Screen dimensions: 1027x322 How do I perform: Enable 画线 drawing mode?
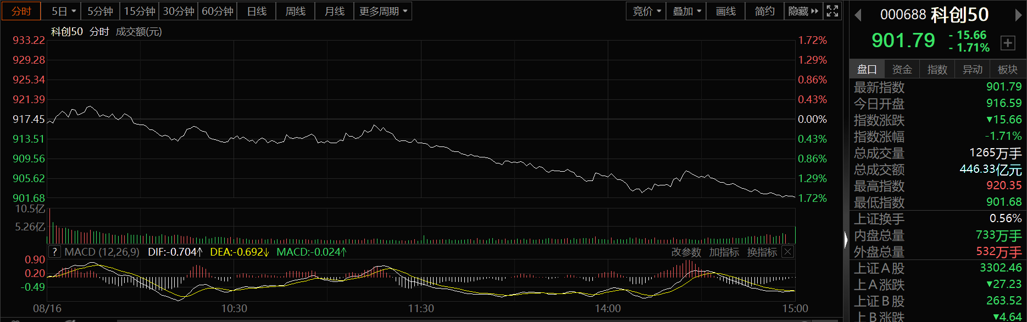click(725, 11)
